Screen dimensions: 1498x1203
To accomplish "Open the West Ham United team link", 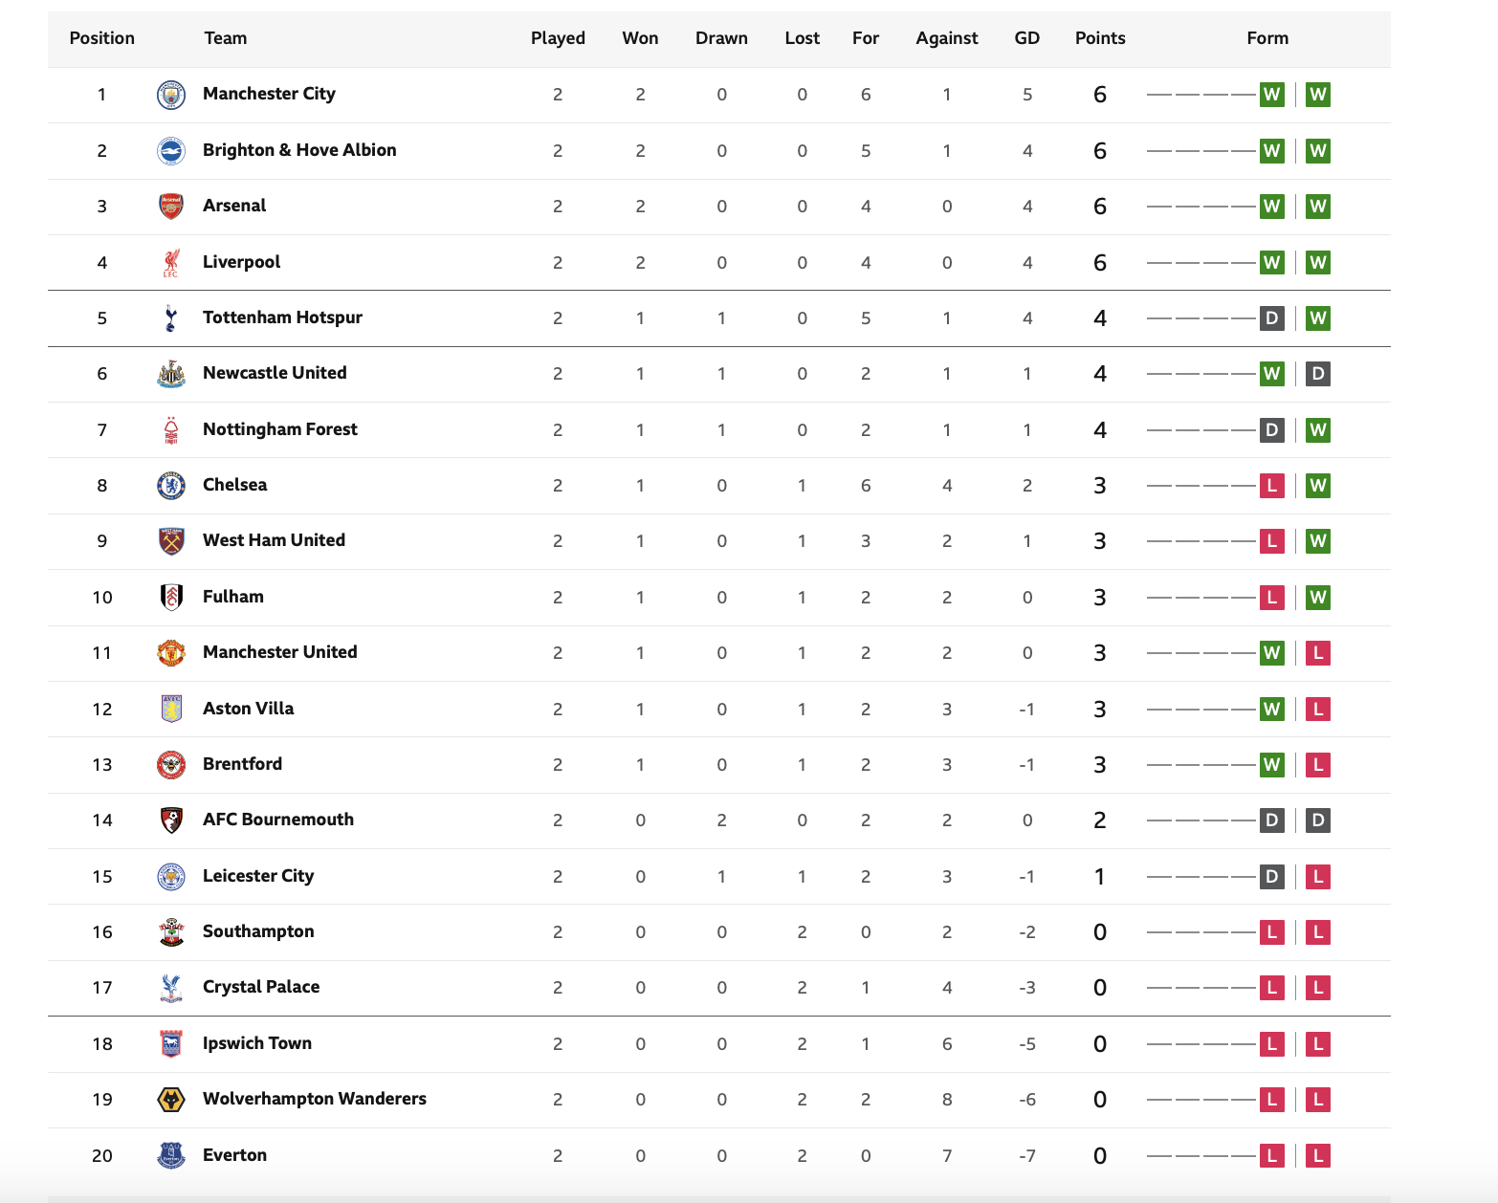I will coord(274,540).
